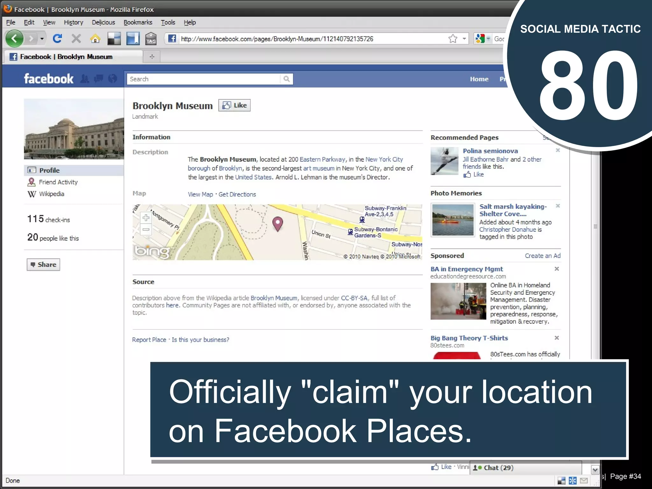652x489 pixels.
Task: Click Get Directions link
Action: point(237,194)
